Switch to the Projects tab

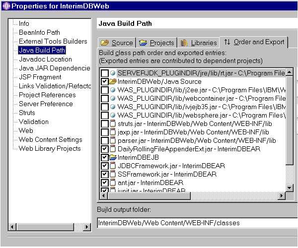[x=157, y=43]
